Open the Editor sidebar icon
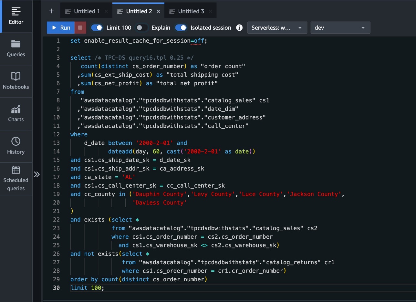Screen dimensions: 416x302 (x=16, y=12)
